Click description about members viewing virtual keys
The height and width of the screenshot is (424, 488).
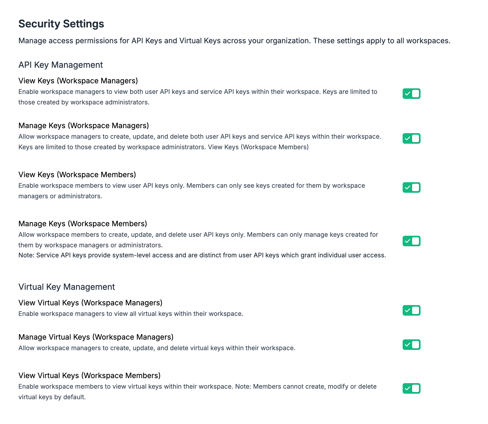(x=198, y=392)
